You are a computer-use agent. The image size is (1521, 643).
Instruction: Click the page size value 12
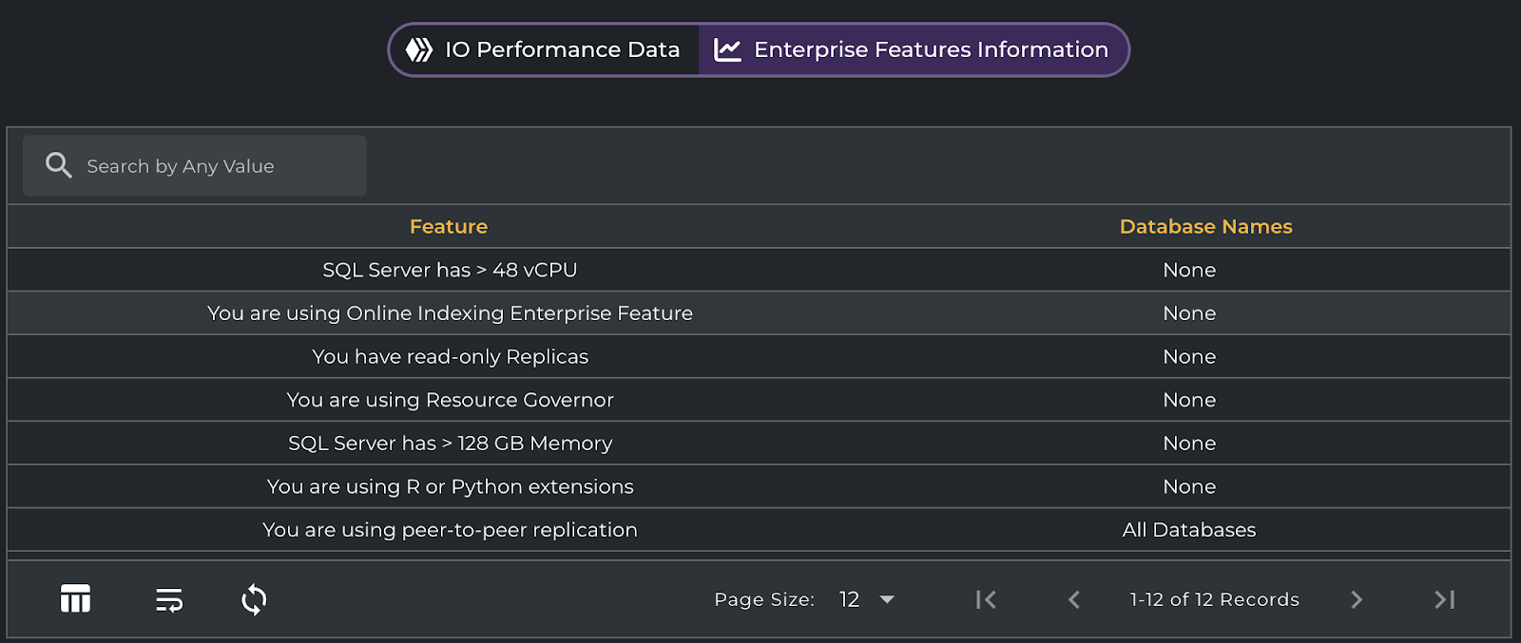click(x=849, y=599)
